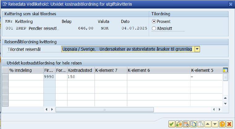Click the currency value NOK
235x129 pixels.
pyautogui.click(x=105, y=28)
